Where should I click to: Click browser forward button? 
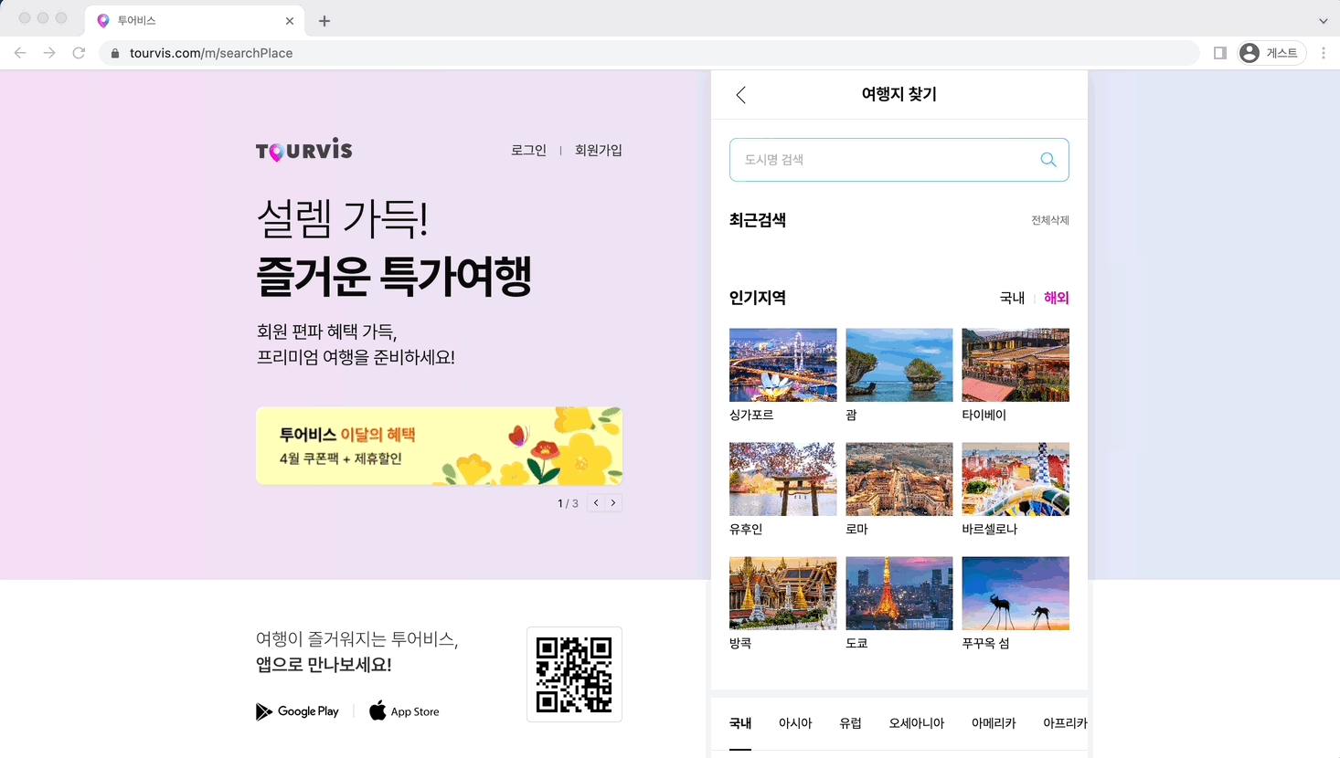[x=49, y=53]
